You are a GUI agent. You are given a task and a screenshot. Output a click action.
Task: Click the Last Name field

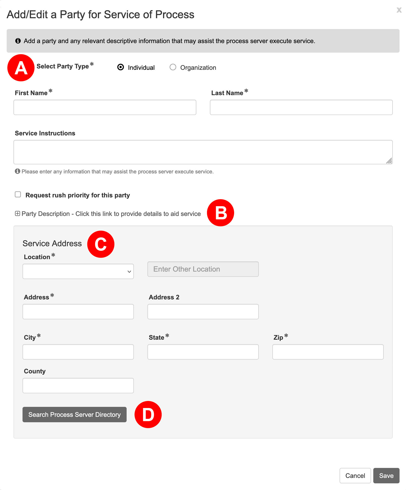[x=301, y=107]
